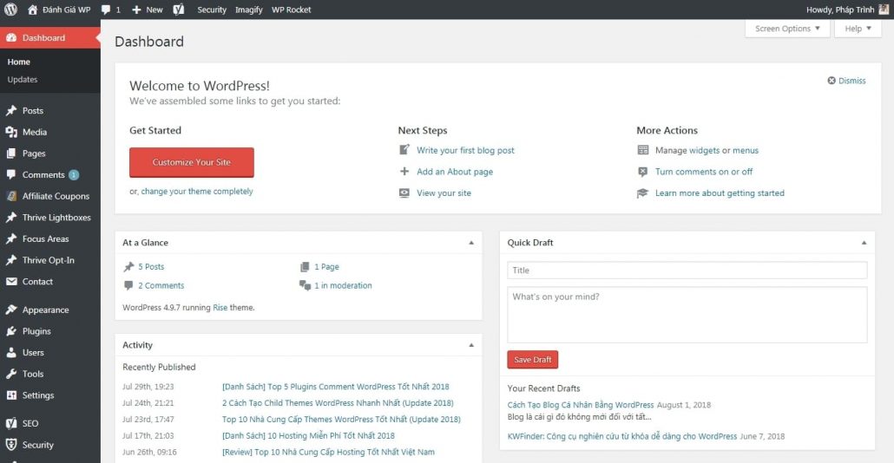
Task: Click the What's on your mind textarea
Action: coord(687,315)
